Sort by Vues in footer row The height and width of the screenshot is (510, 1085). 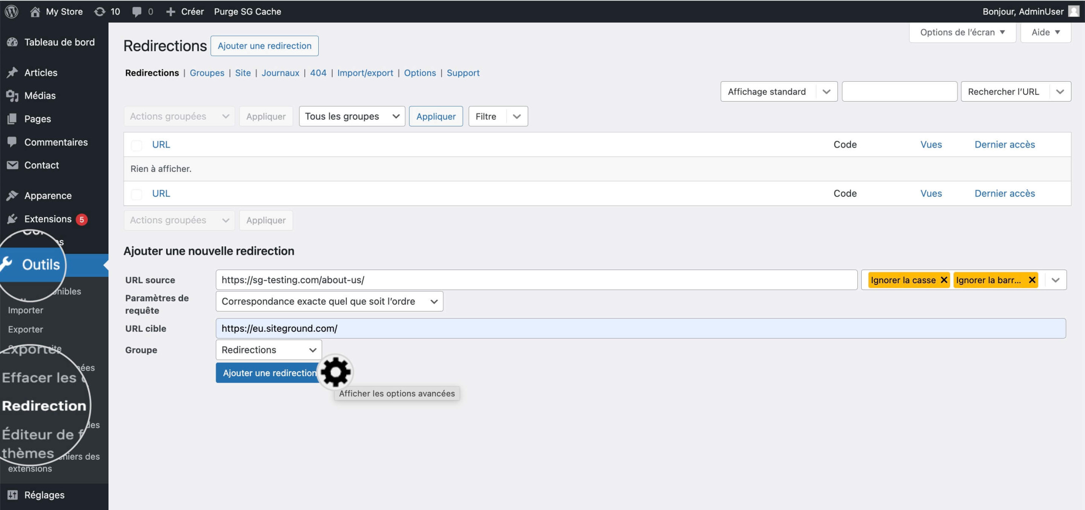(931, 193)
